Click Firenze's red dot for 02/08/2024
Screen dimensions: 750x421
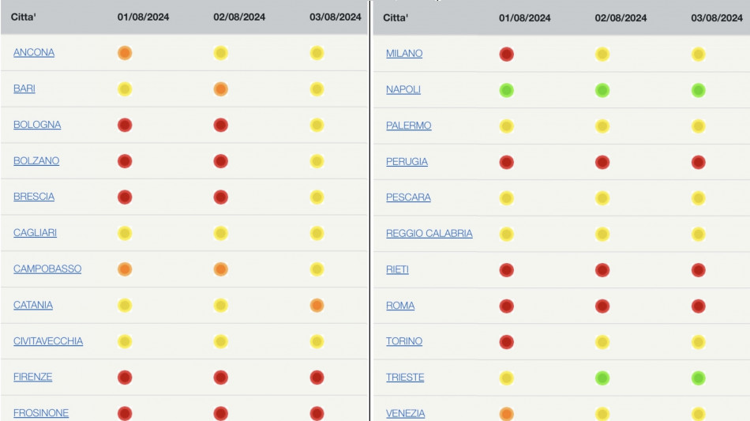tap(221, 378)
